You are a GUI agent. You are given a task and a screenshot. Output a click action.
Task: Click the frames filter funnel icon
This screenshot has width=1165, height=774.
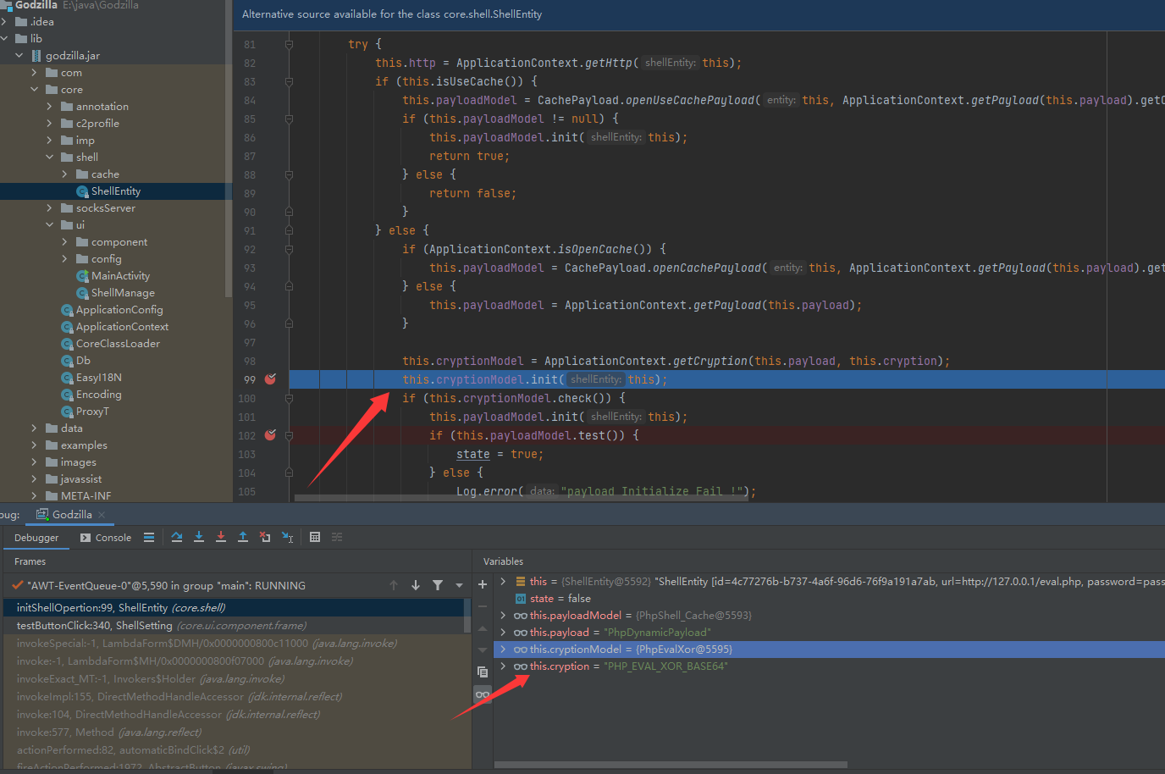[438, 585]
